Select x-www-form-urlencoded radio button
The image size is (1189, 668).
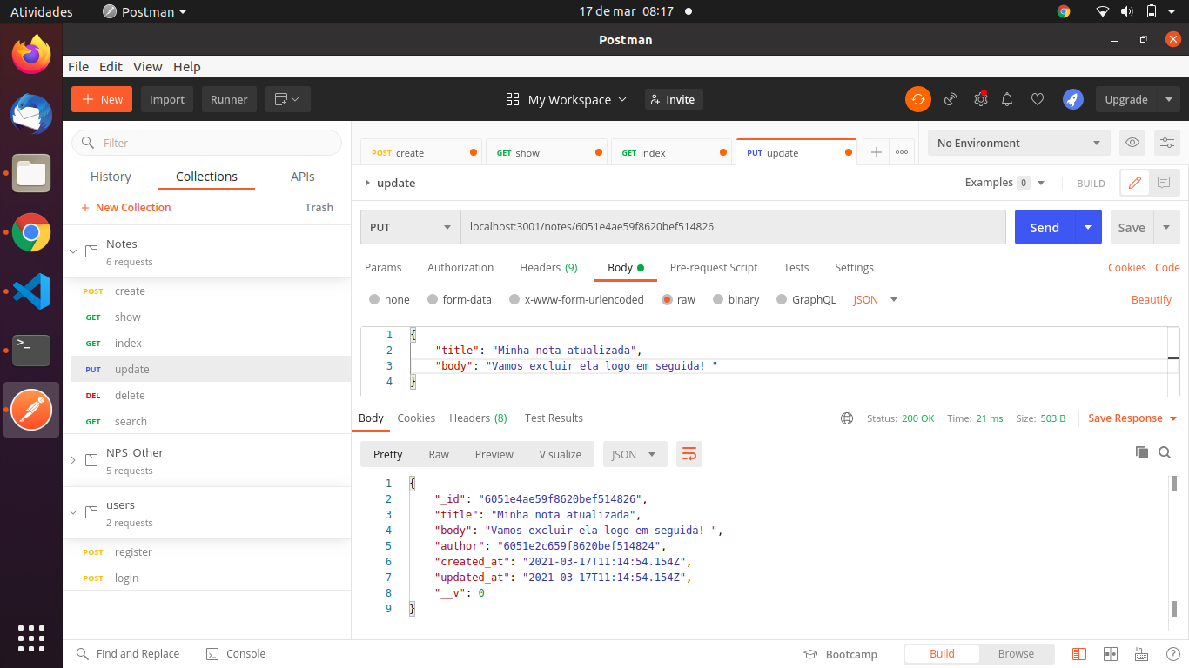[514, 299]
